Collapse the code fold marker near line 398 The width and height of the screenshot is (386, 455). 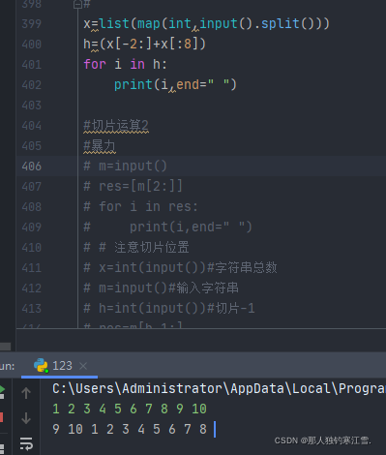point(77,4)
